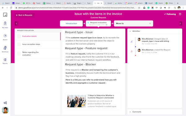Screen dimensions: 186x116
Task: Check the Issue recreation steps checkbox
Action: pyautogui.click(x=19, y=44)
